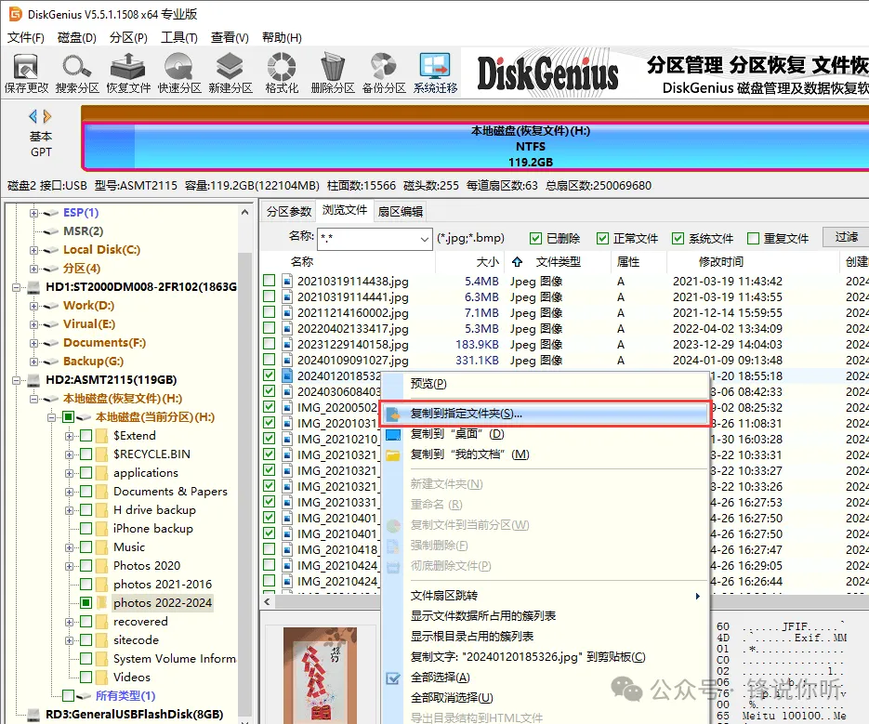The height and width of the screenshot is (724, 869).
Task: Toggle the 已删除 filter checkbox
Action: (535, 238)
